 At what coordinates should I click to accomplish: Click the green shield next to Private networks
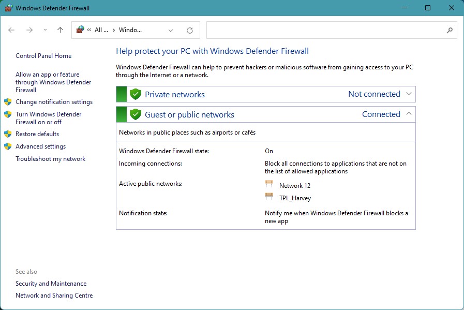coord(135,94)
